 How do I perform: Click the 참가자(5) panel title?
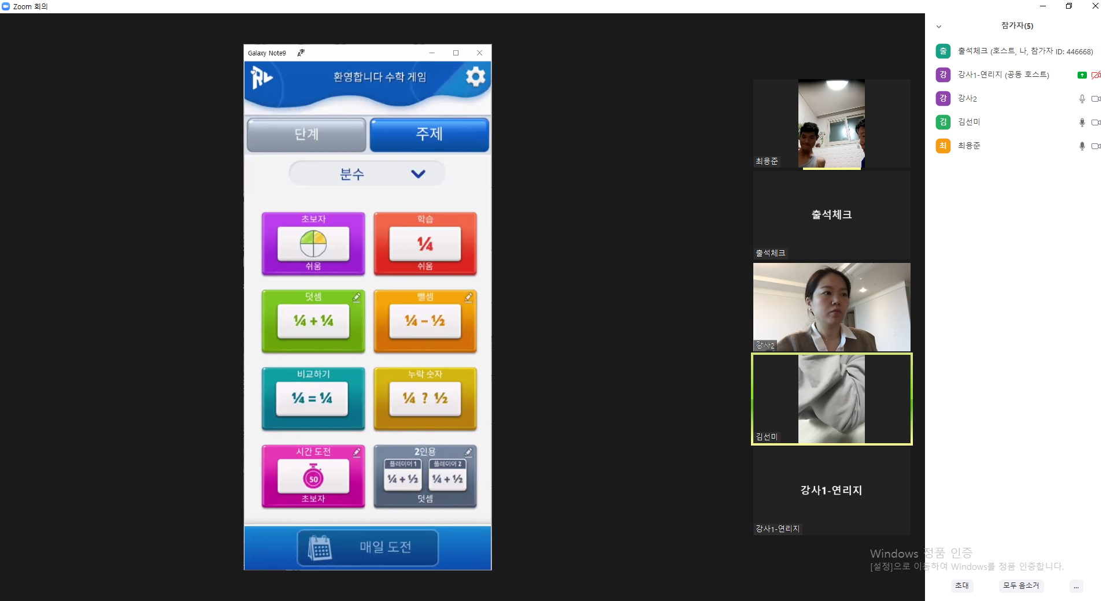pyautogui.click(x=1017, y=26)
